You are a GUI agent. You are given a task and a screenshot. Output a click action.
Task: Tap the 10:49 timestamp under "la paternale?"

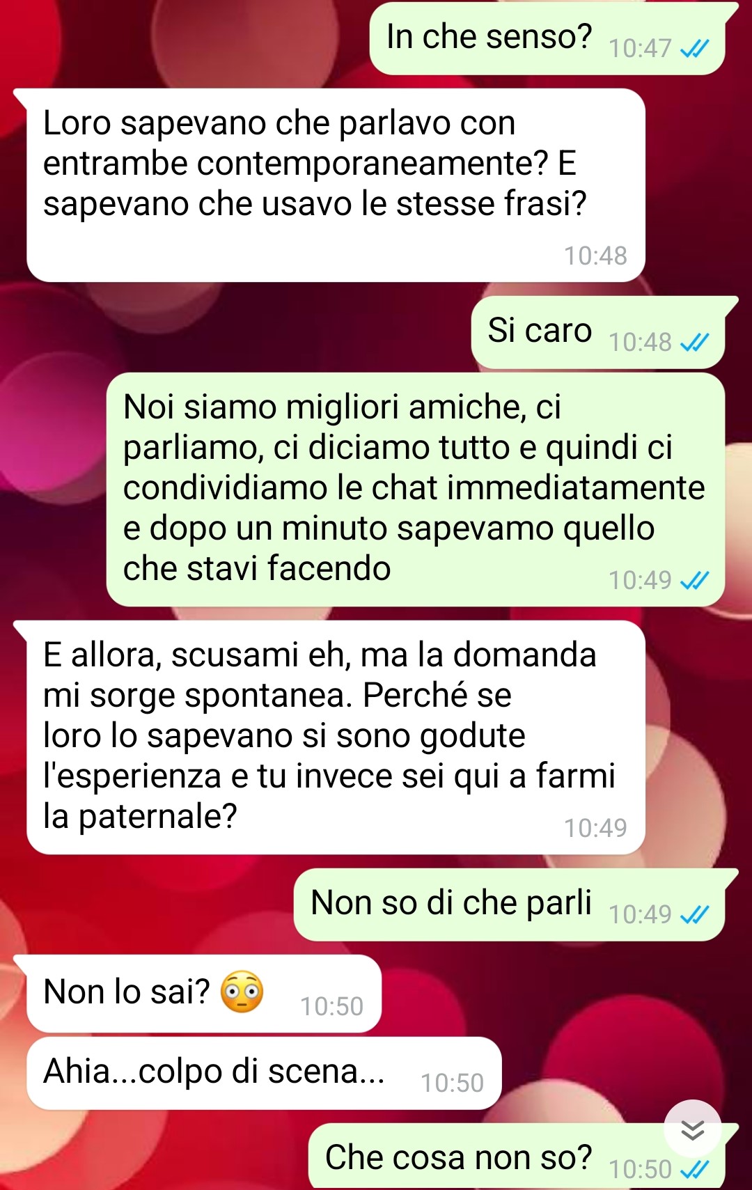[595, 829]
